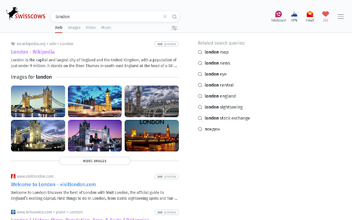Click magnifier icon beside лондон
352x220 pixels.
tap(200, 129)
